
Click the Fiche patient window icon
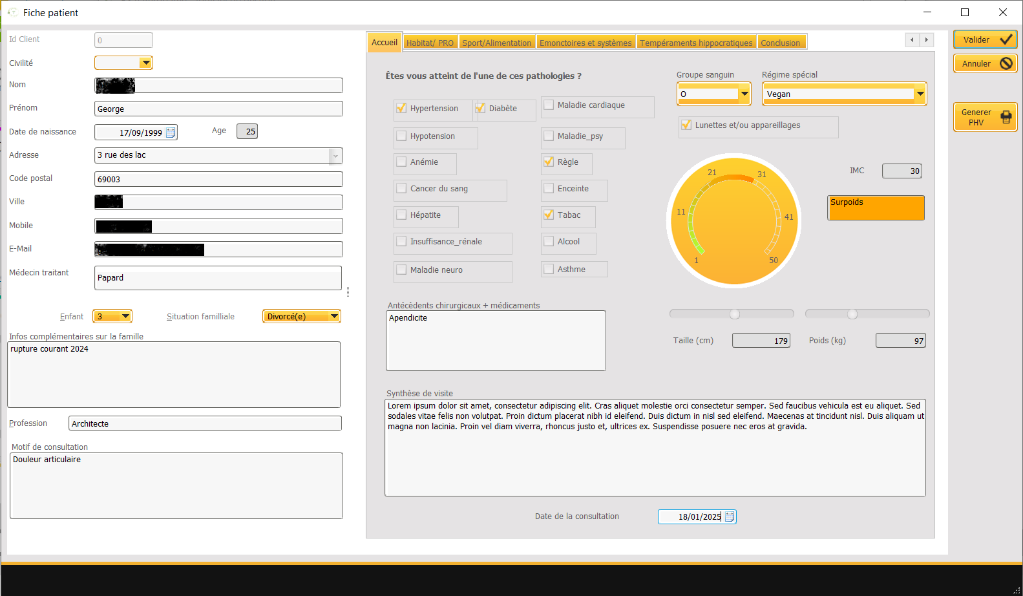point(12,12)
